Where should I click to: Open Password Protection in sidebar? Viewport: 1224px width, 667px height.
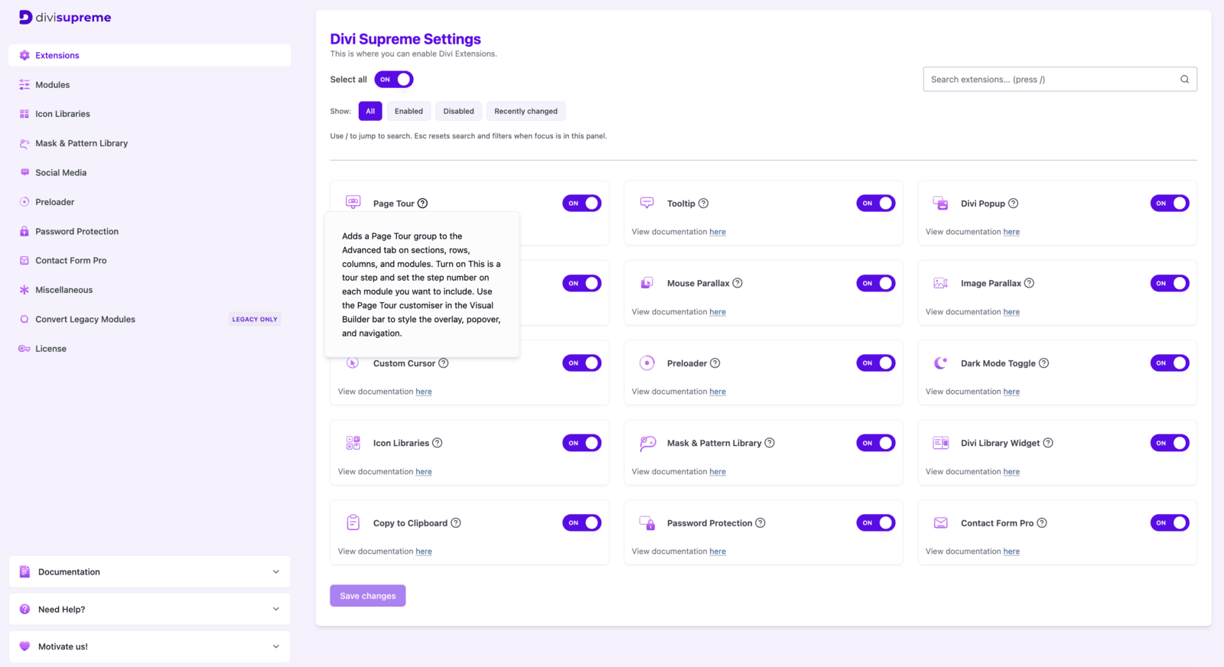coord(150,231)
